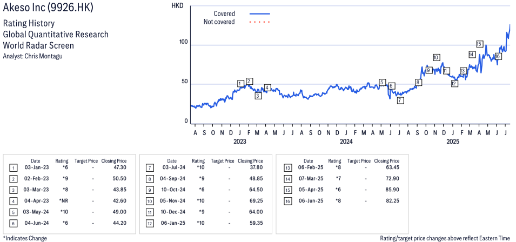Select chart marker 9 on the graph
Viewport: 516px width, 242px height.
[428, 70]
